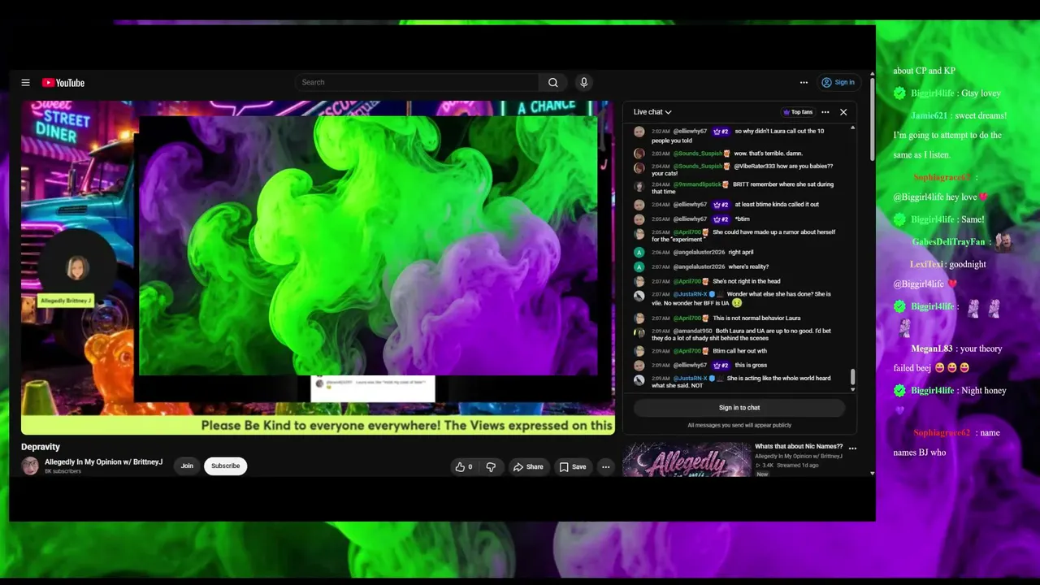Open the header settings three-dot menu
The width and height of the screenshot is (1040, 585).
(x=804, y=82)
